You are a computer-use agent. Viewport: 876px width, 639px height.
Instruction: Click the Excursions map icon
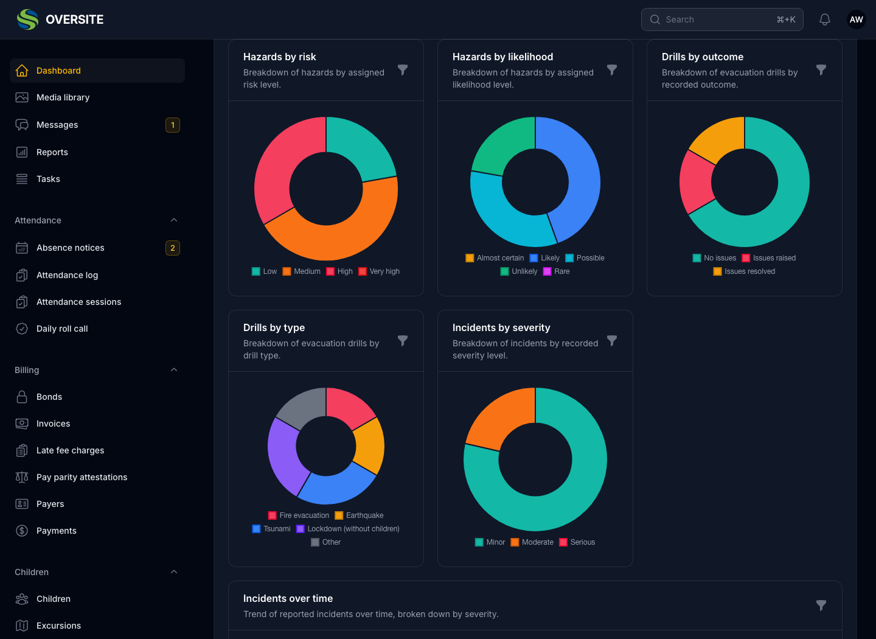point(22,626)
